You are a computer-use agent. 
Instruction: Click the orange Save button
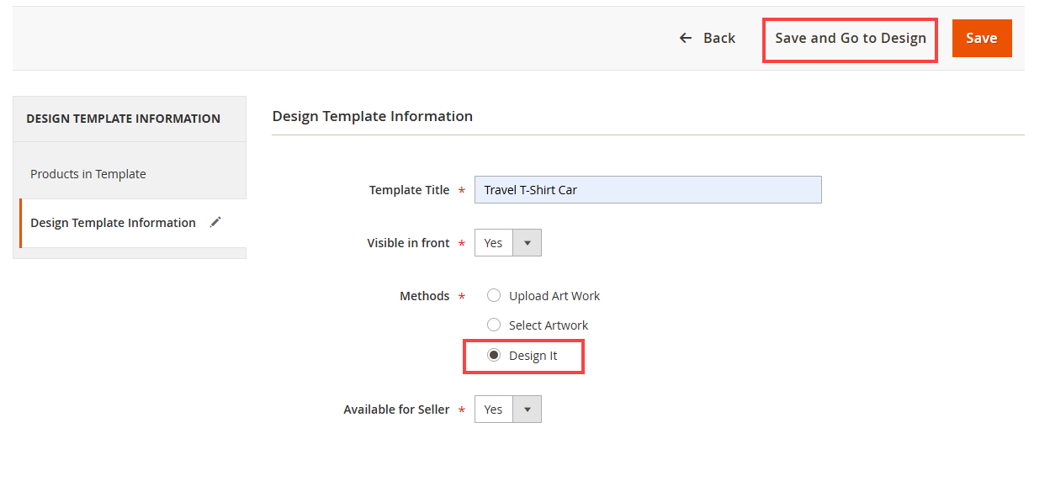[981, 38]
